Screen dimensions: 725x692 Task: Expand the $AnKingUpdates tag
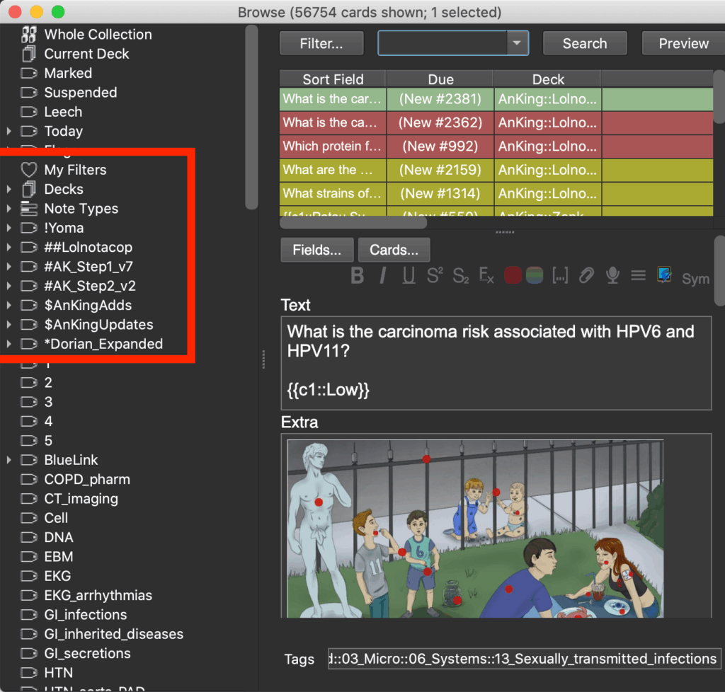click(x=9, y=325)
